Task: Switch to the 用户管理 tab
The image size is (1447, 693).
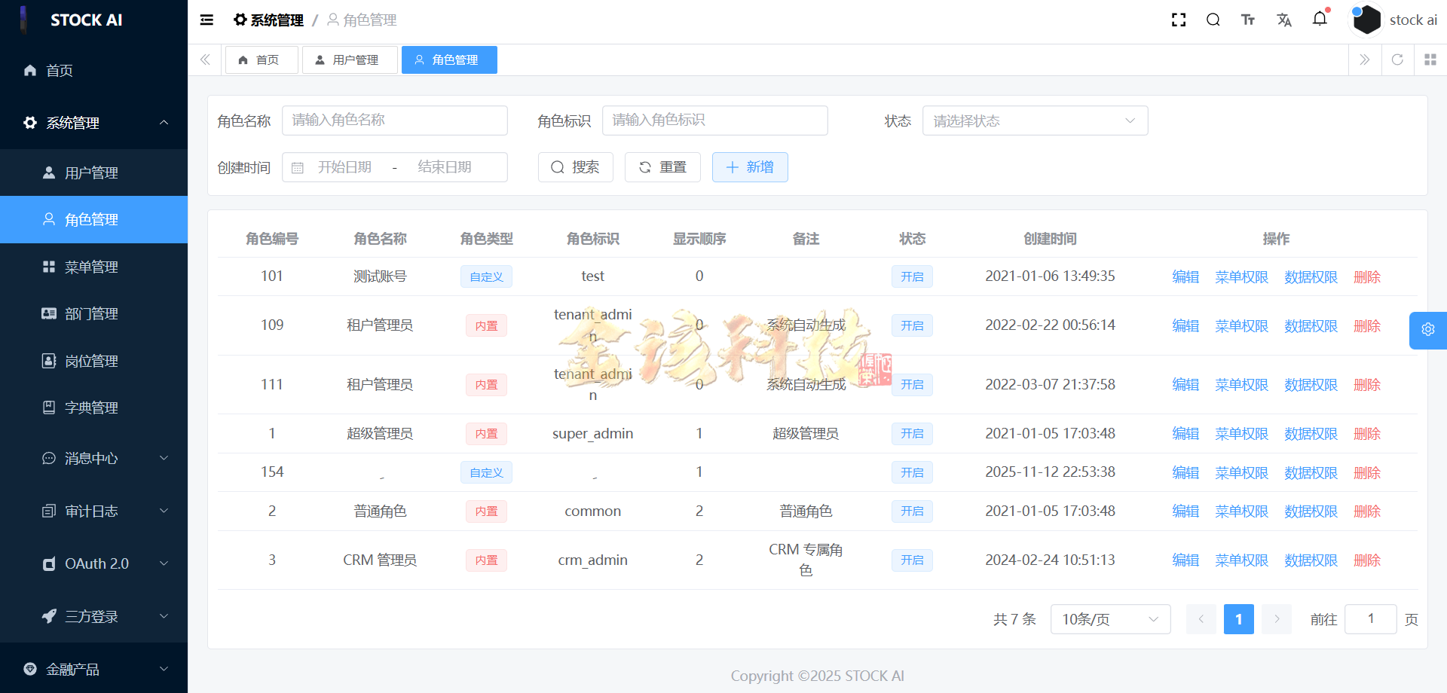Action: point(350,60)
